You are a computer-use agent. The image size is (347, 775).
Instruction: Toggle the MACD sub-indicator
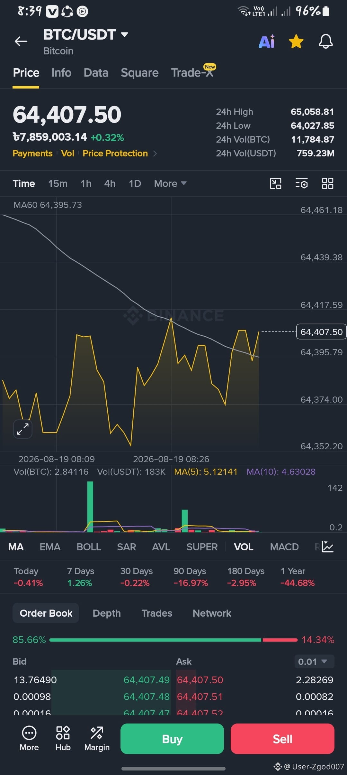[x=284, y=547]
